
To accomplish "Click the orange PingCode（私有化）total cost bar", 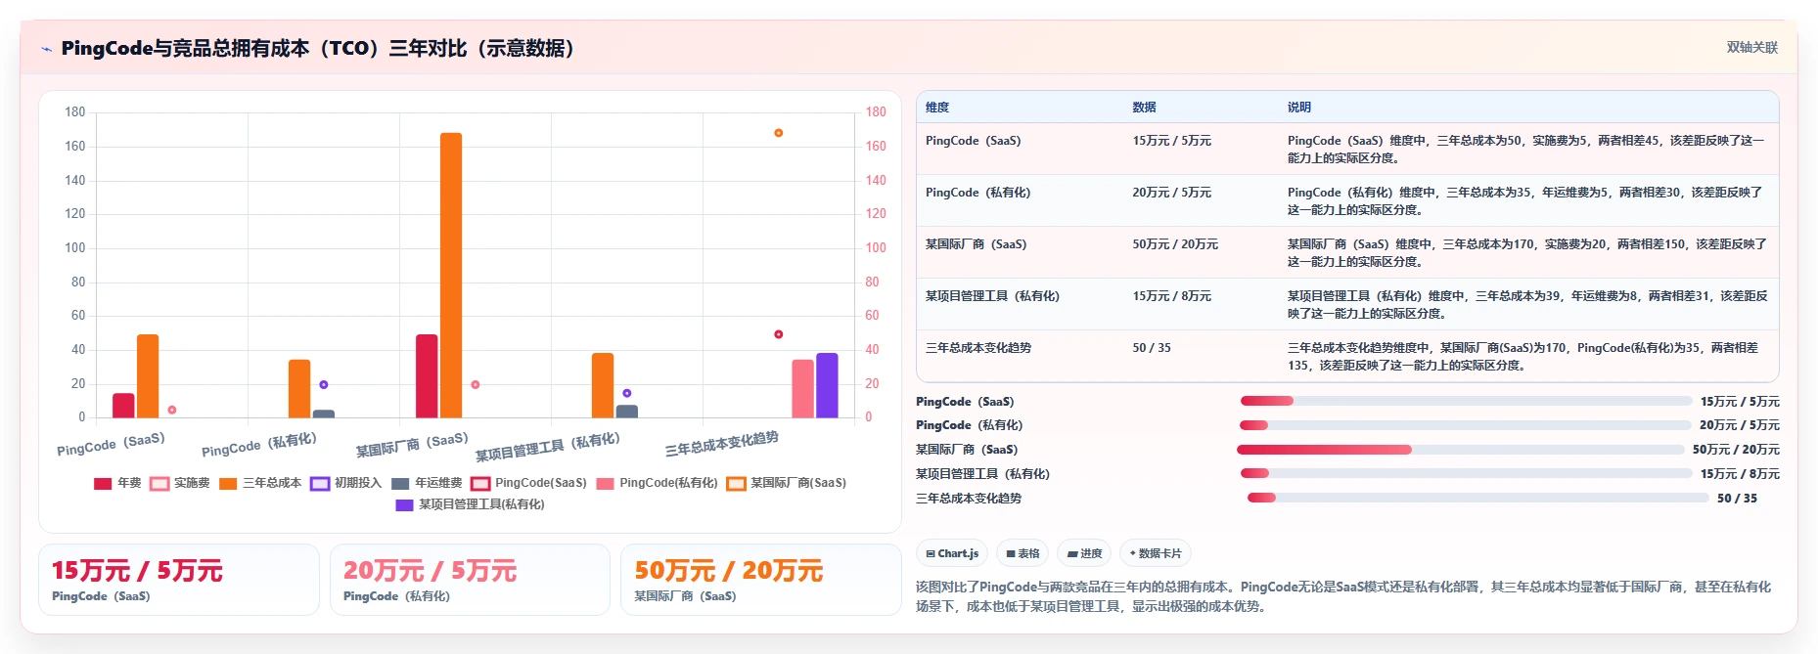I will (x=299, y=389).
